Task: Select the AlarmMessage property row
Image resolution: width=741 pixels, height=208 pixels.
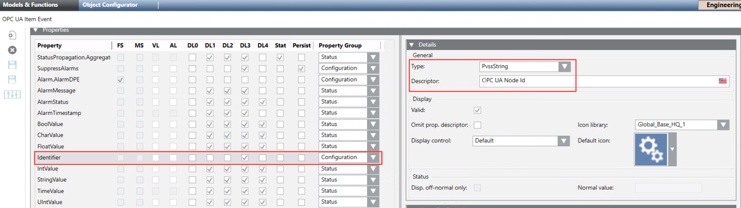Action: click(56, 90)
